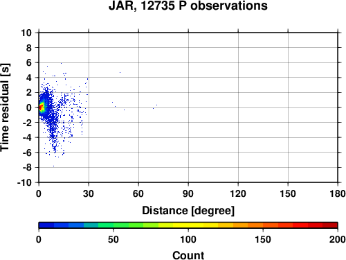The height and width of the screenshot is (260, 346).
Task: Click the colorbar tick label '150'
Action: 263,239
